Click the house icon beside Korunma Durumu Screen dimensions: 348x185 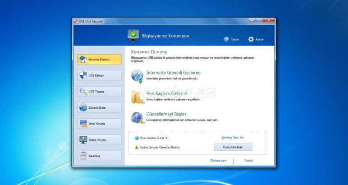coord(83,60)
